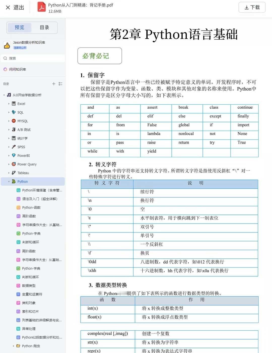Click the 问问知识库 circle icon

pos(5,69)
